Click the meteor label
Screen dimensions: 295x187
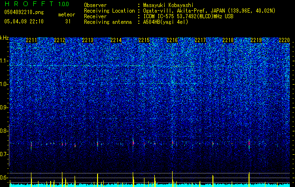coord(67,14)
